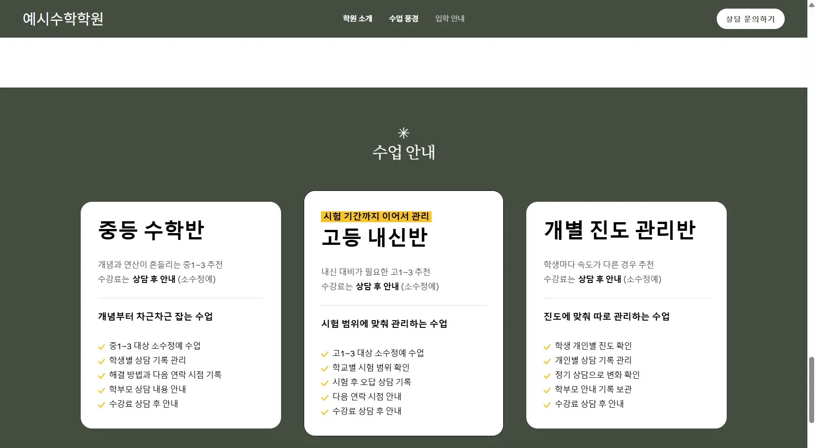Click the text 내신 대비가 필요한 고1~3 추천
The height and width of the screenshot is (448, 816).
[375, 272]
